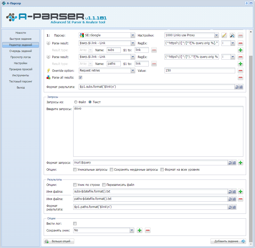Click Выход in sidebar

tap(21, 87)
